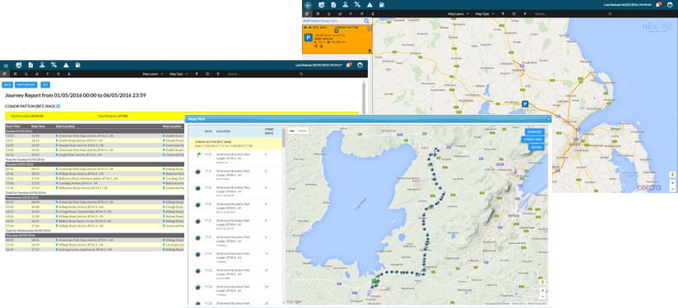Click the percent icon in the report header
The height and width of the screenshot is (308, 678).
click(54, 65)
